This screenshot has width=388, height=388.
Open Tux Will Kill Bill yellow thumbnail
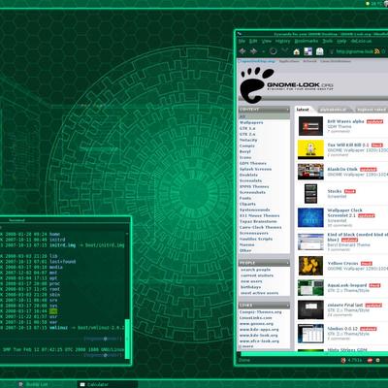point(310,149)
